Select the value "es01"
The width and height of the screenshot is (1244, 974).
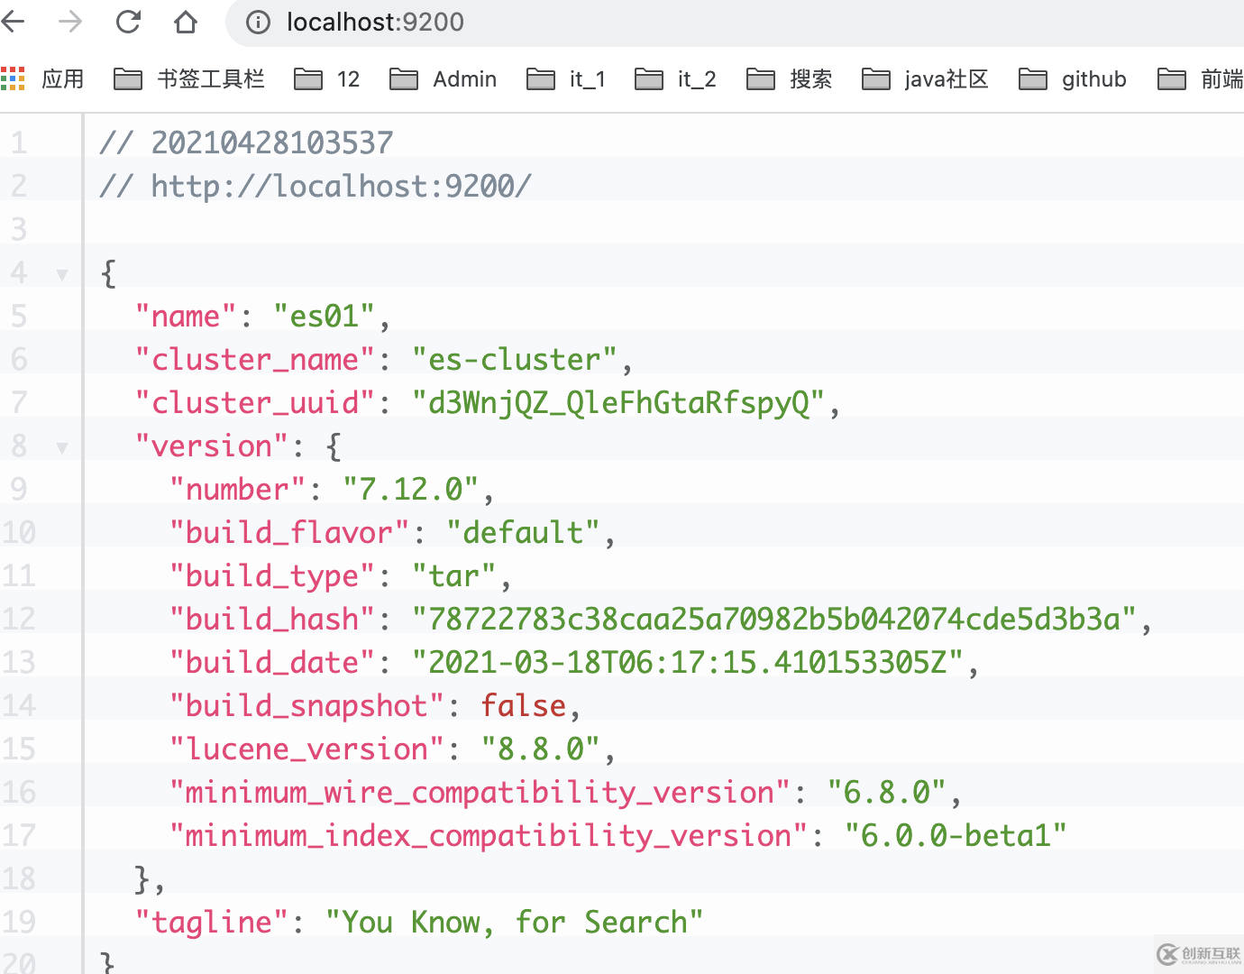[x=324, y=317]
